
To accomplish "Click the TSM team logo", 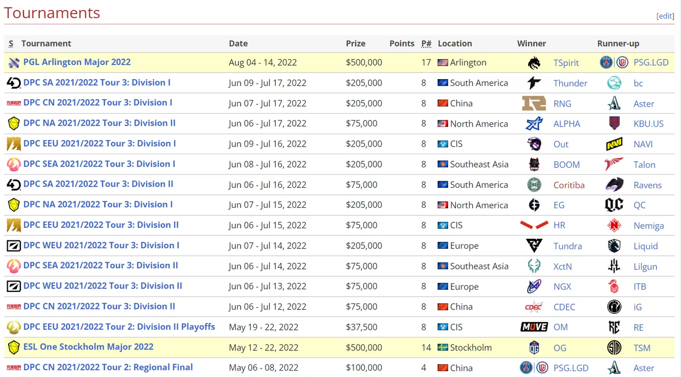I will pyautogui.click(x=614, y=347).
